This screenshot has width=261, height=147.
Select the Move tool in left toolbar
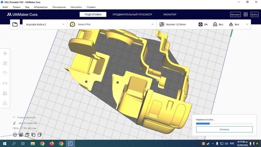click(x=5, y=53)
